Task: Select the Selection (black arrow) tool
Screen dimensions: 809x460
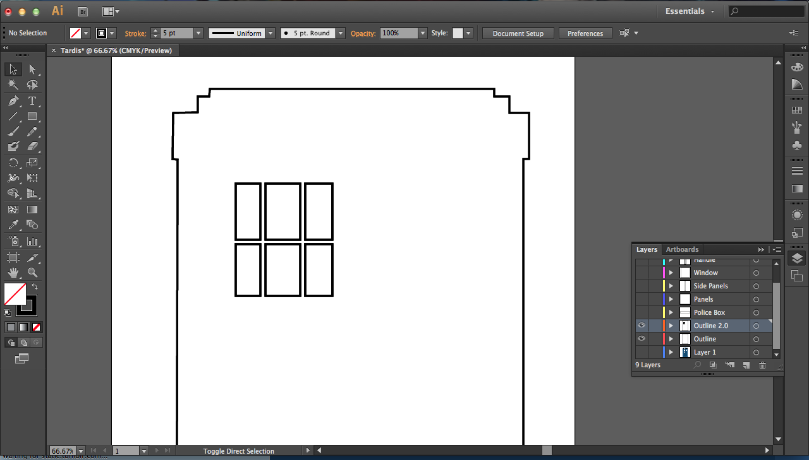Action: (x=13, y=69)
